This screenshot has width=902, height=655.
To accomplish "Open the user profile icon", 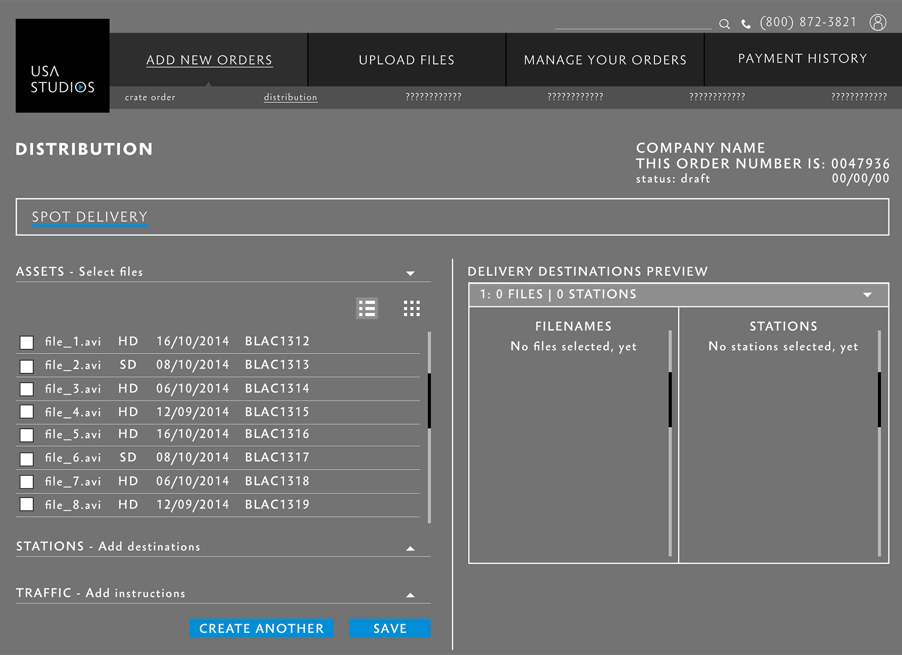I will tap(878, 22).
